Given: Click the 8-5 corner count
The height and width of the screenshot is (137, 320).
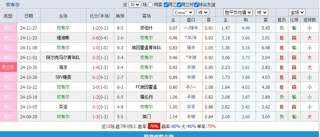Looking at the screenshot, I should (x=120, y=28).
